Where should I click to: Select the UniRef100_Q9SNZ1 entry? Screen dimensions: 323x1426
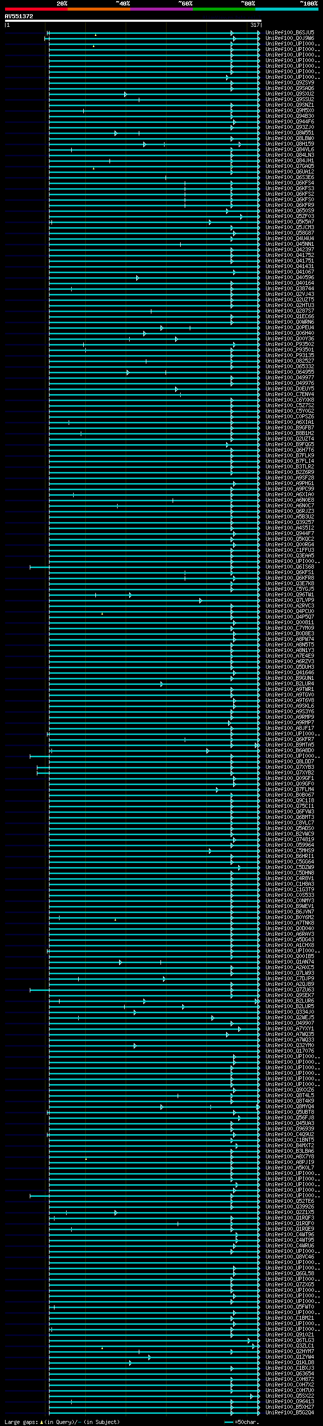pyautogui.click(x=290, y=105)
